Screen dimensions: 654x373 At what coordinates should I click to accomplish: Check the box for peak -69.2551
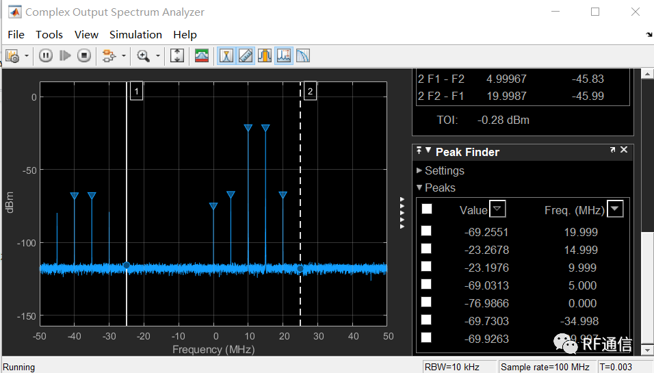coord(426,231)
